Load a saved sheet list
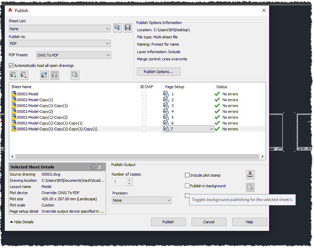Image resolution: width=314 pixels, height=249 pixels. coord(117,28)
